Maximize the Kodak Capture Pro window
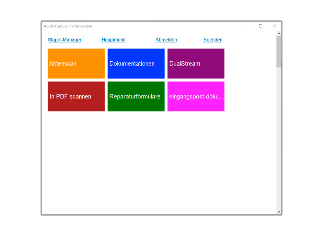The image size is (324, 236). pos(260,26)
